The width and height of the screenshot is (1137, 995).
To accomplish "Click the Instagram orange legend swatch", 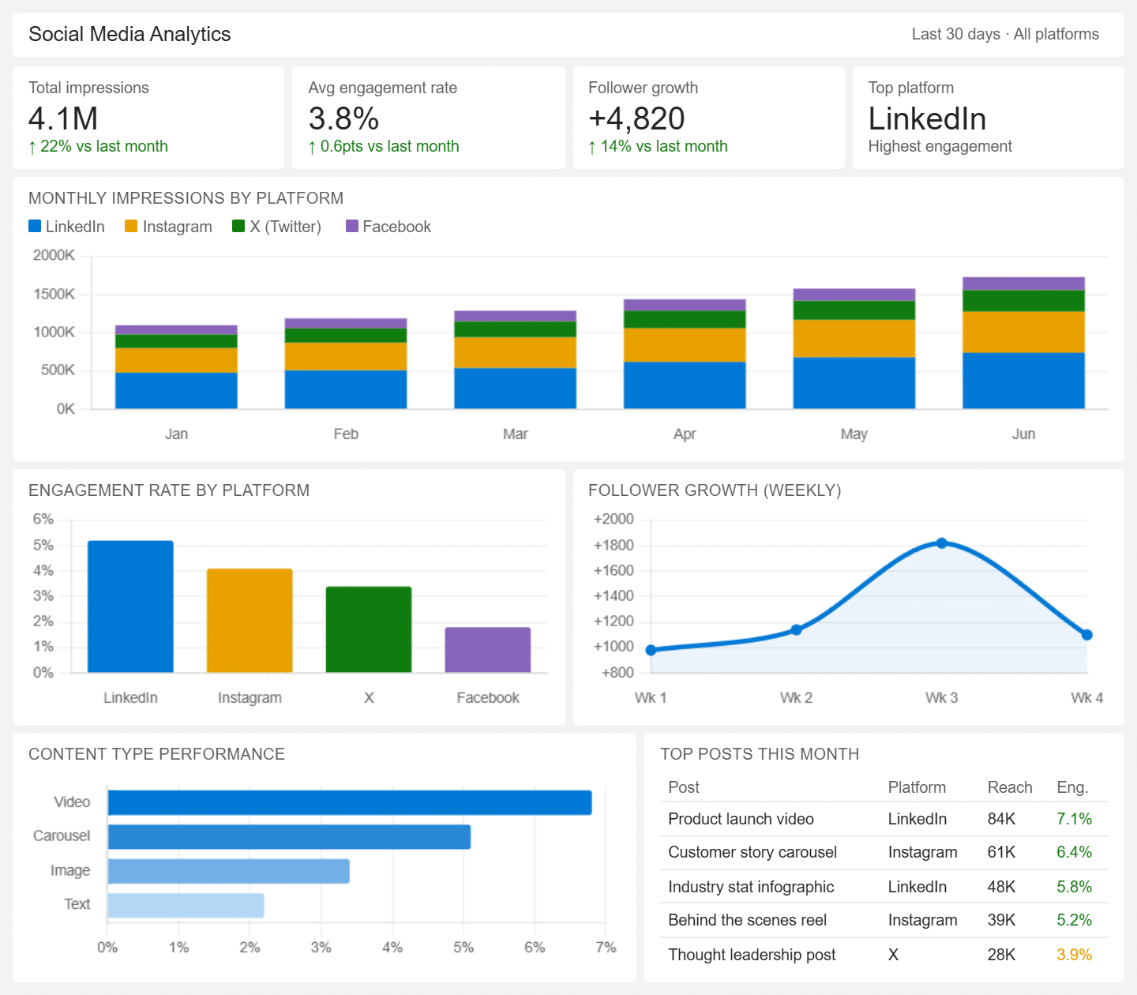I will pyautogui.click(x=131, y=226).
